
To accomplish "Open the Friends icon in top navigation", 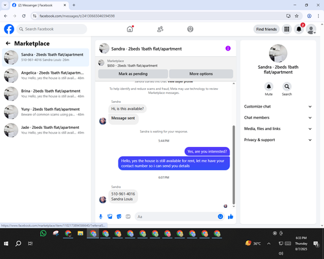I will point(160,29).
